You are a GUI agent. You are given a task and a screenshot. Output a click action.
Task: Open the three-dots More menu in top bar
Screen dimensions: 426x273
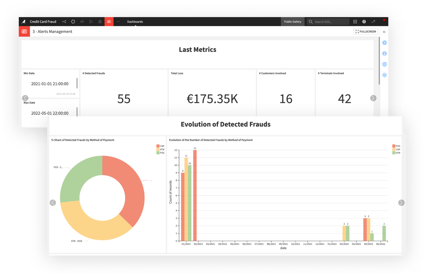point(118,22)
